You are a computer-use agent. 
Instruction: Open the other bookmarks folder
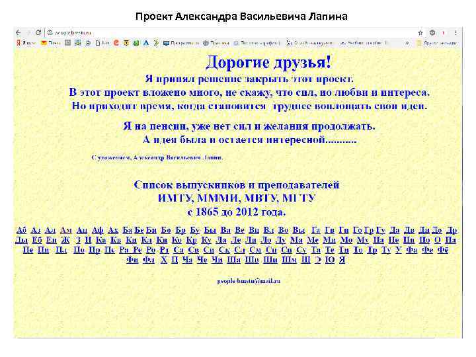coord(436,43)
